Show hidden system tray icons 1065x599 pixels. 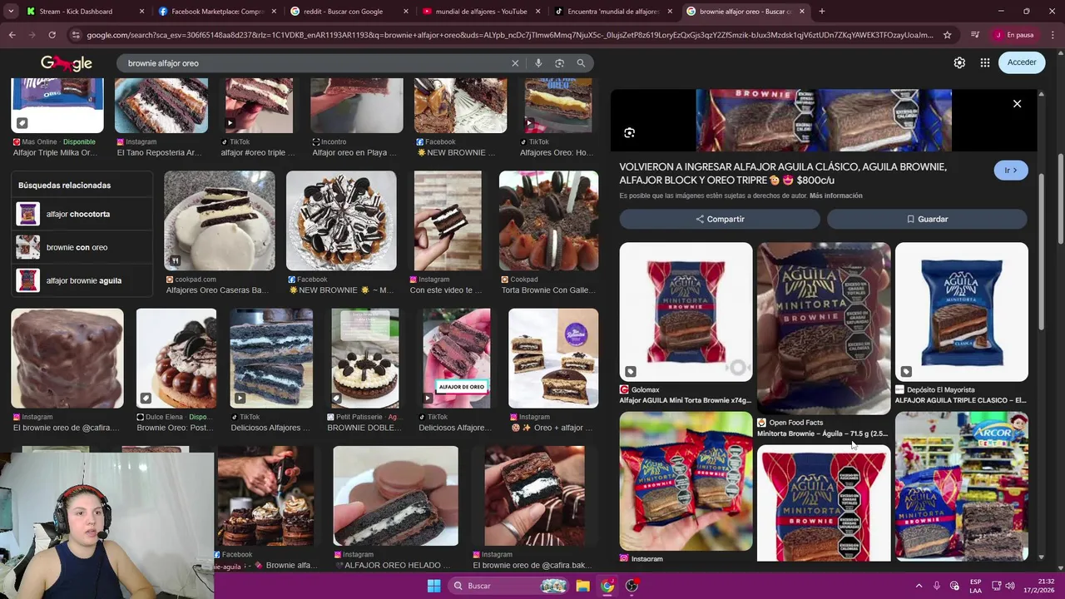pyautogui.click(x=919, y=586)
